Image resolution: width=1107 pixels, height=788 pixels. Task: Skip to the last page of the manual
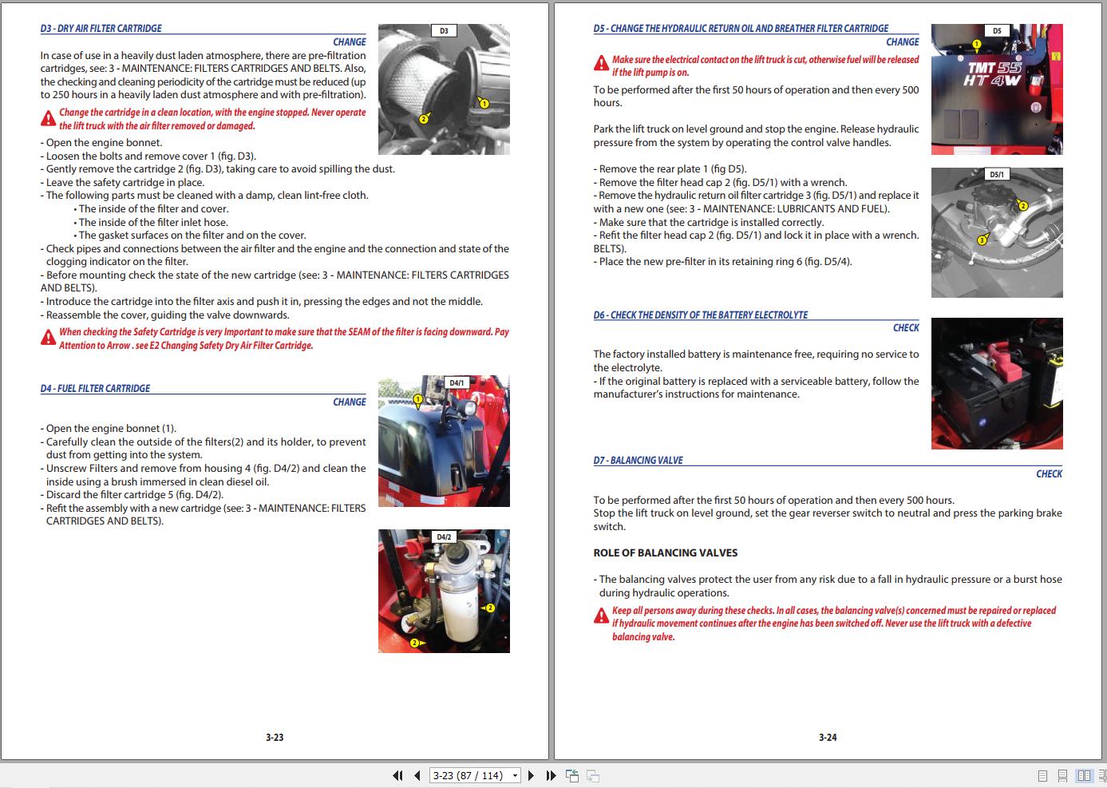[550, 774]
